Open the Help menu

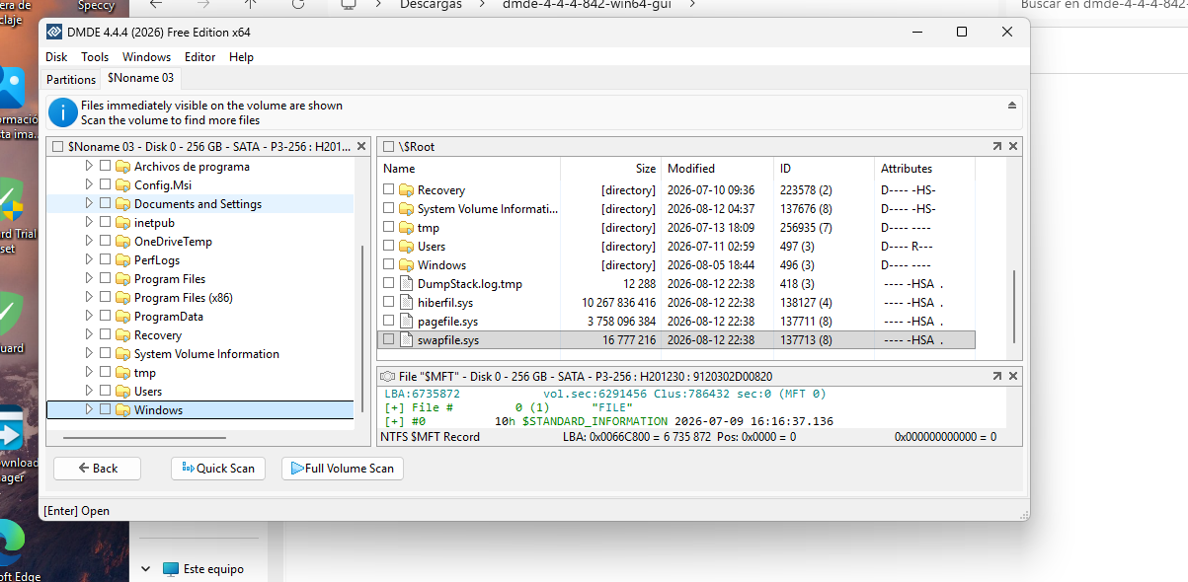pos(241,57)
